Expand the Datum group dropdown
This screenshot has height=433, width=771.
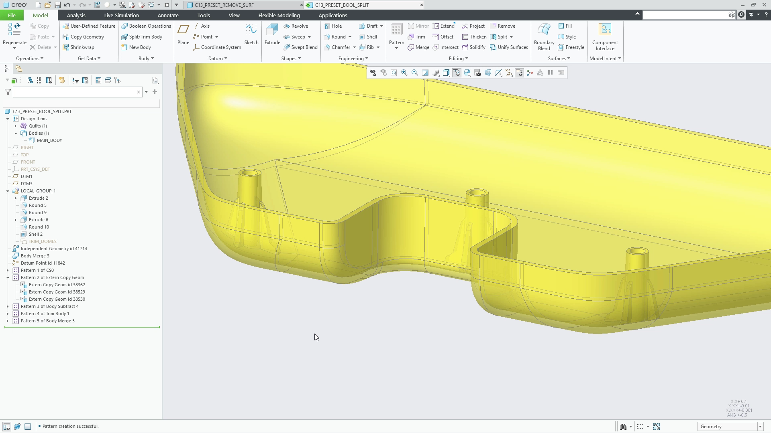[218, 59]
